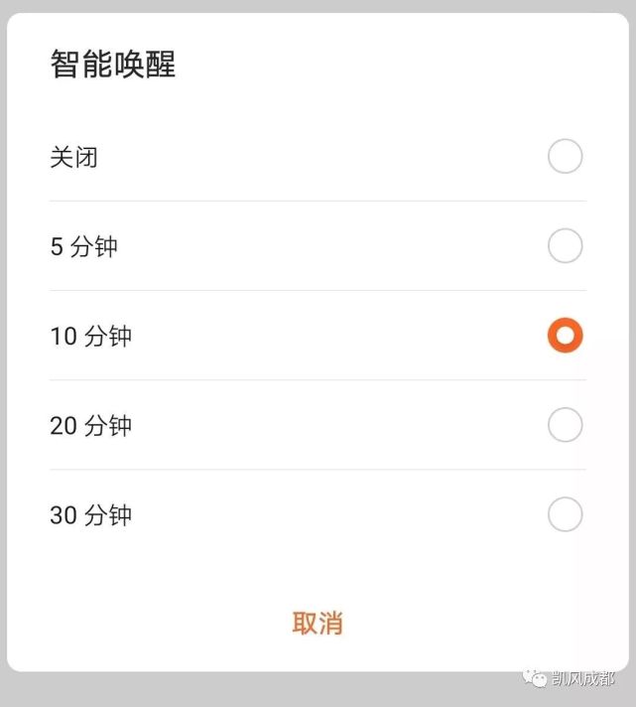The width and height of the screenshot is (636, 707).
Task: Choose the 5 分钟 radio circle
Action: coord(565,245)
